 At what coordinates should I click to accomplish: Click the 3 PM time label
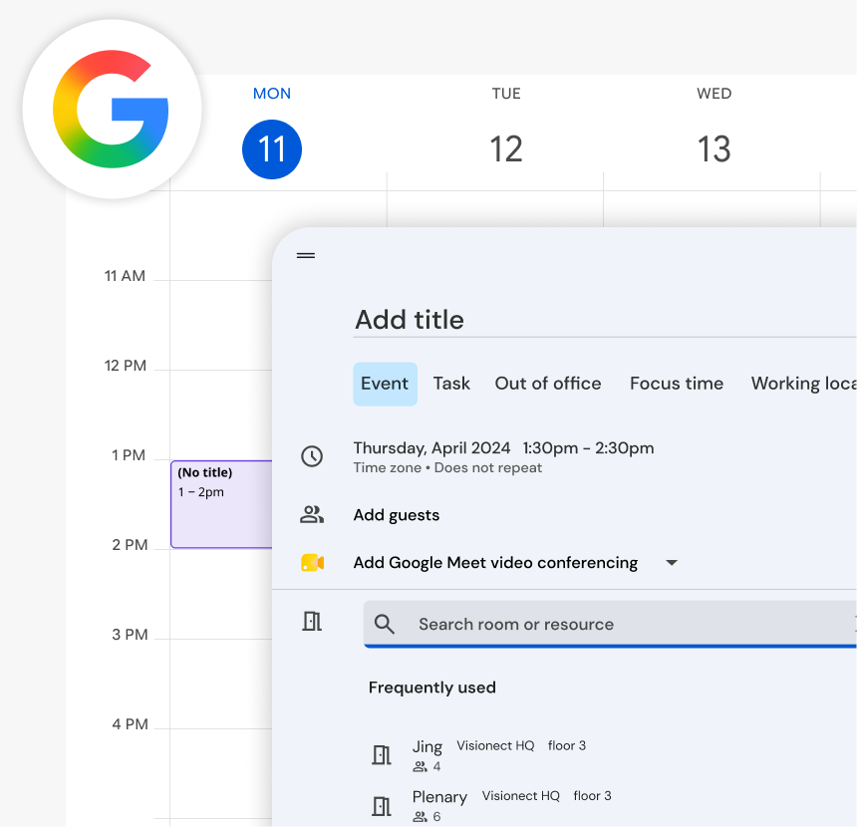pos(130,635)
